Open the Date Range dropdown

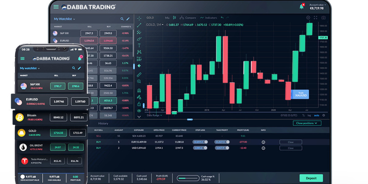[154, 115]
